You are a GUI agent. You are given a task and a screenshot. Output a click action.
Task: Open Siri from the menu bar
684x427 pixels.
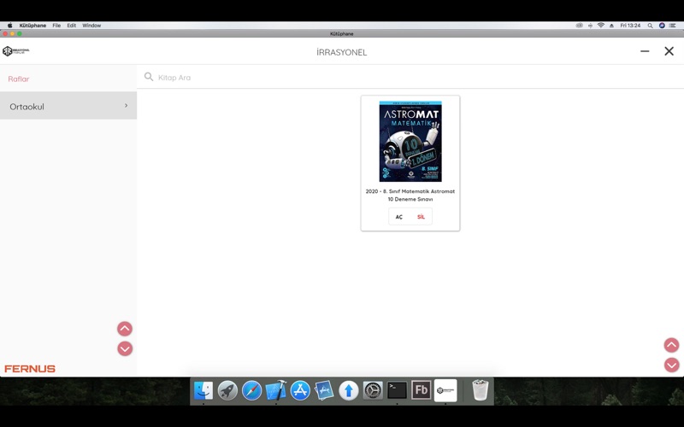[x=662, y=26]
